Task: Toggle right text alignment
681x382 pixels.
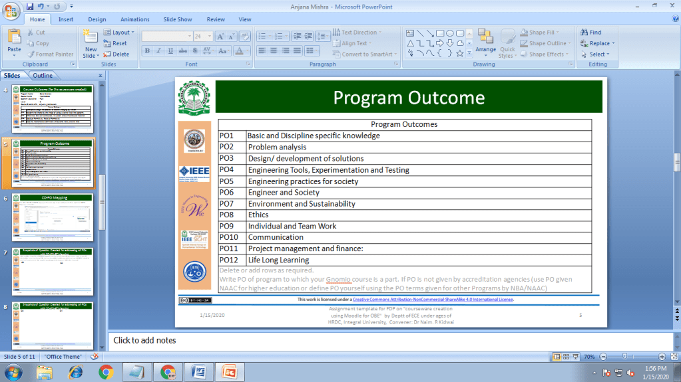Action: [286, 50]
